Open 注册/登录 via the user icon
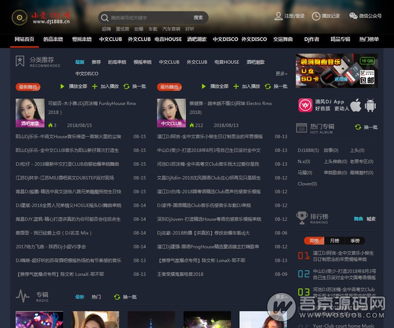The image size is (394, 328). click(x=279, y=16)
